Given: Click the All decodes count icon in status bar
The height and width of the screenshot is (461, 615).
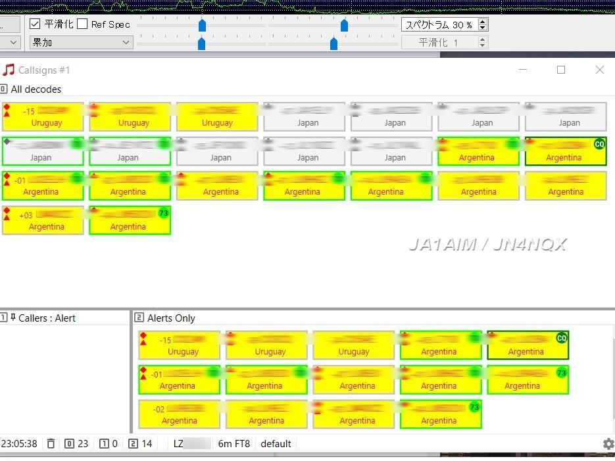Looking at the screenshot, I should tap(69, 444).
